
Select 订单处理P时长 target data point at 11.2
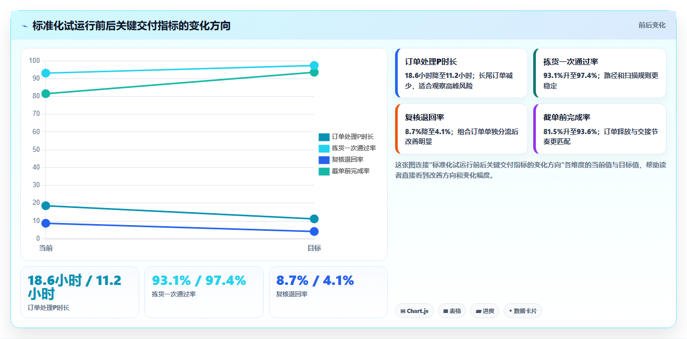(x=314, y=219)
